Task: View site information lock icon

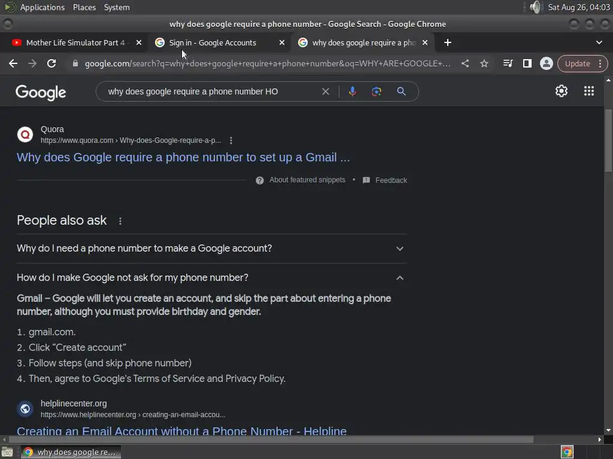Action: [75, 63]
